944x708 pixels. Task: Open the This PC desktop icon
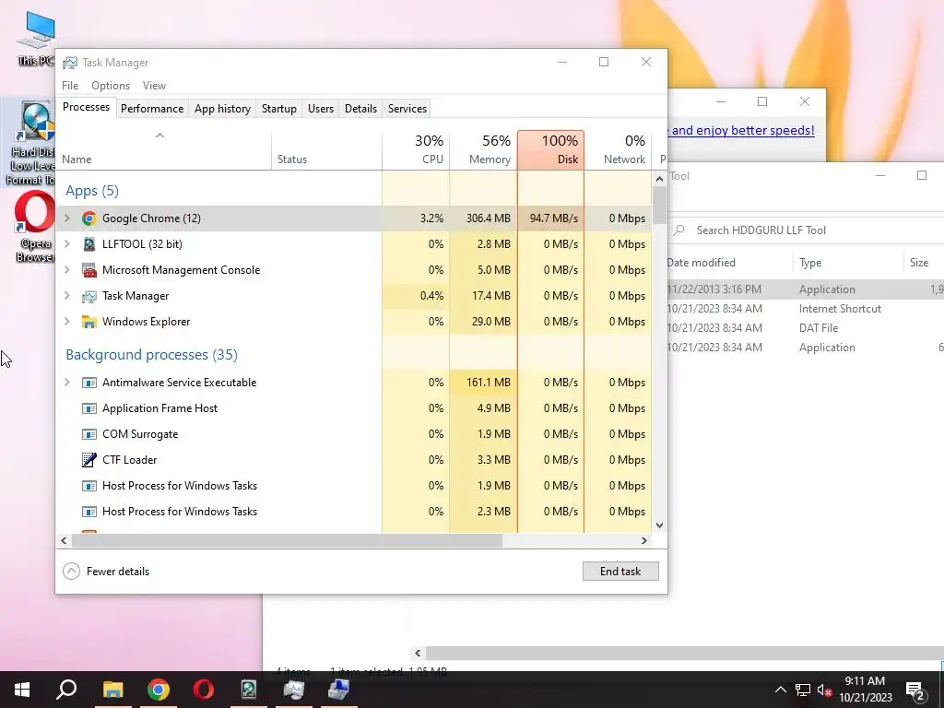point(36,39)
